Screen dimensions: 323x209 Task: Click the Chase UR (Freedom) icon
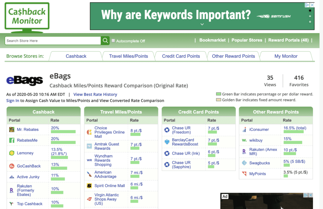point(167,130)
